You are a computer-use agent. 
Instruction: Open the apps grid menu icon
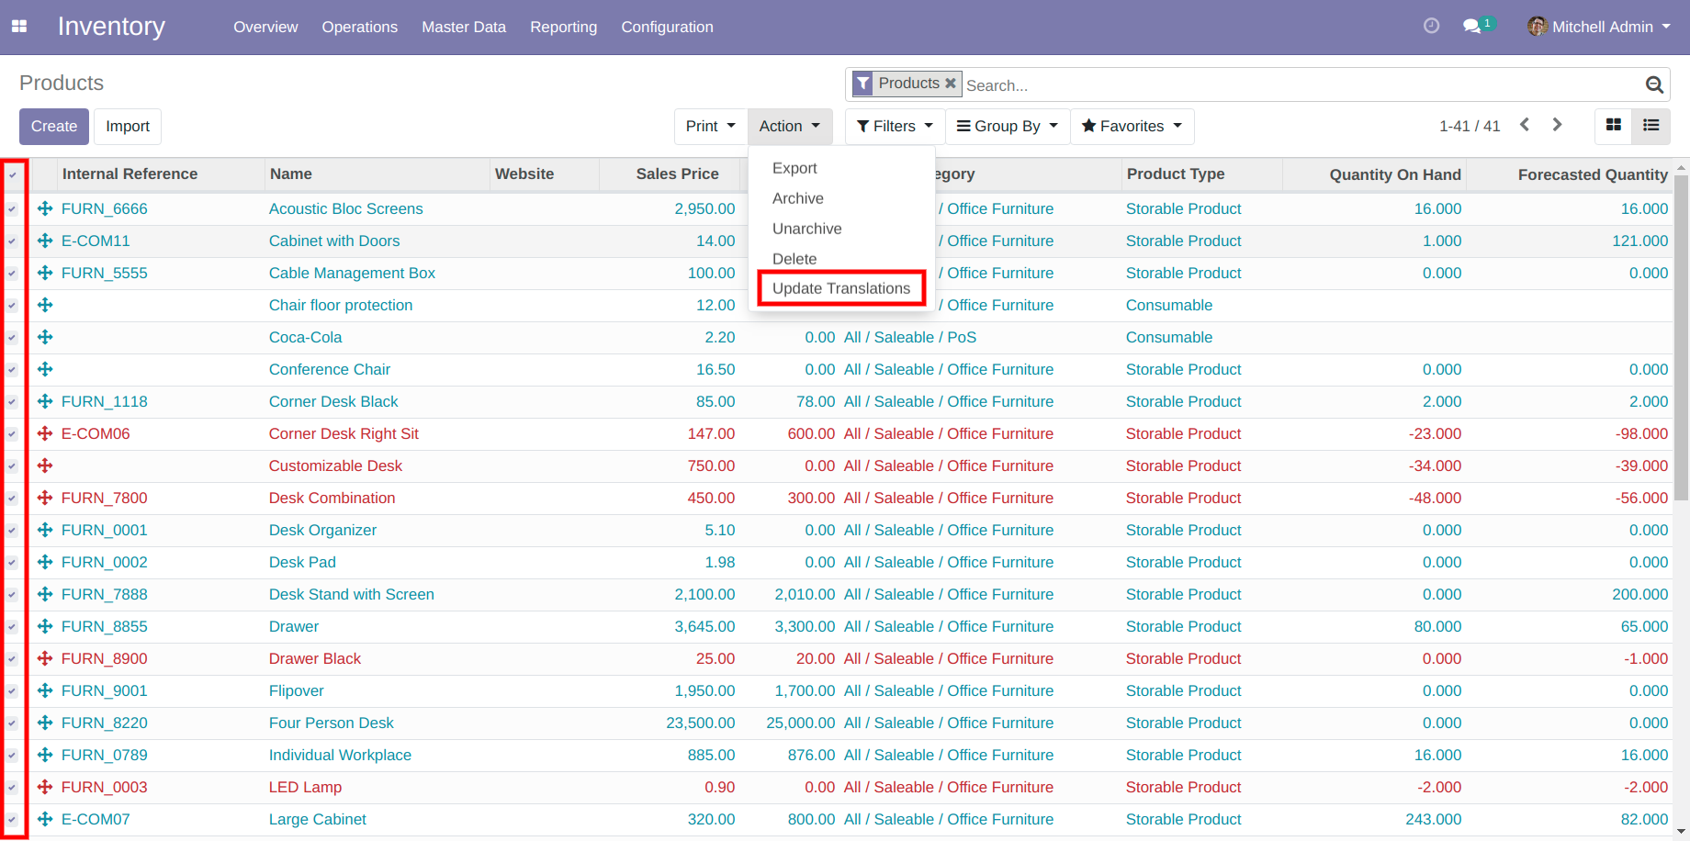18,27
